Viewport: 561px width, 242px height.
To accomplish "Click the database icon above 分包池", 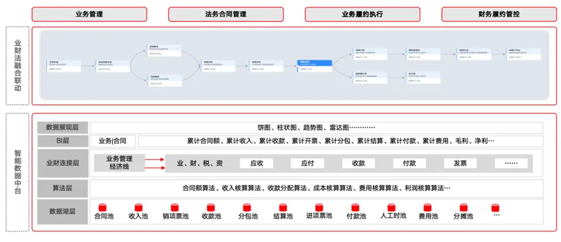I will 247,208.
